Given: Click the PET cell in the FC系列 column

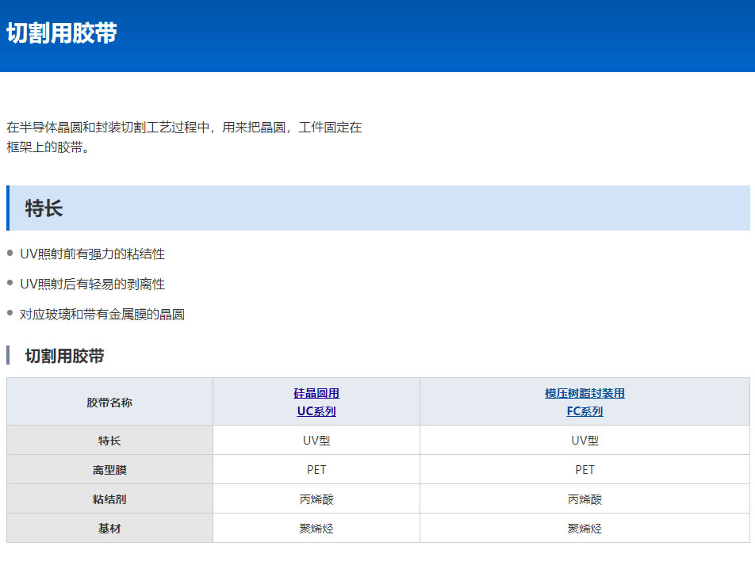Looking at the screenshot, I should pos(584,470).
